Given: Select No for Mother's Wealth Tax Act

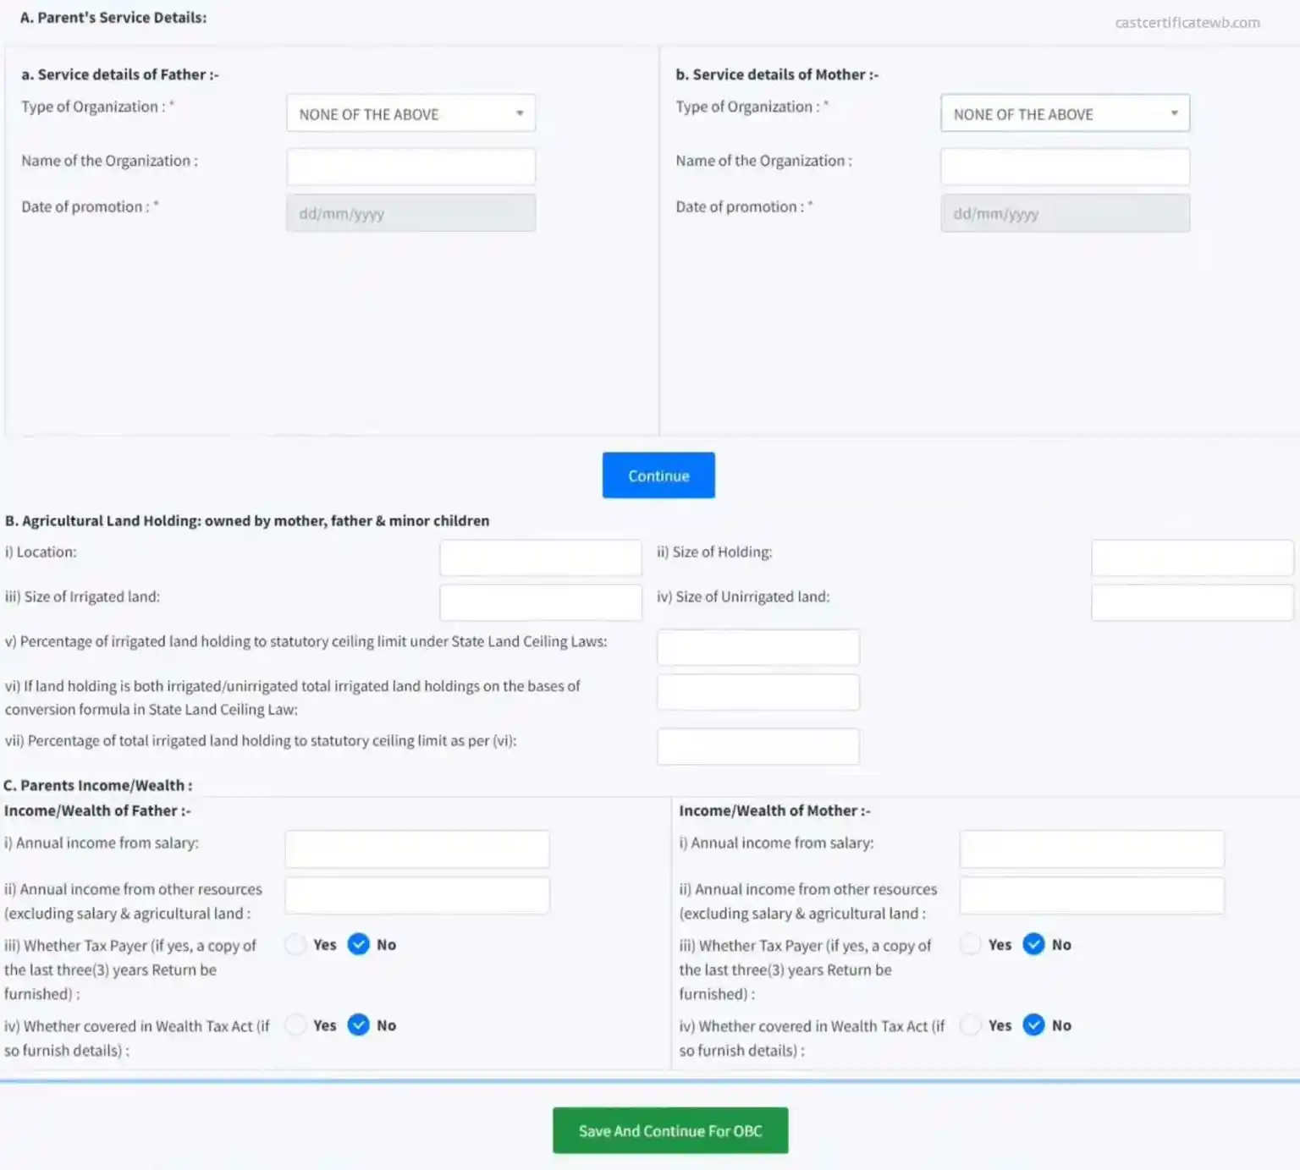Looking at the screenshot, I should 1033,1024.
